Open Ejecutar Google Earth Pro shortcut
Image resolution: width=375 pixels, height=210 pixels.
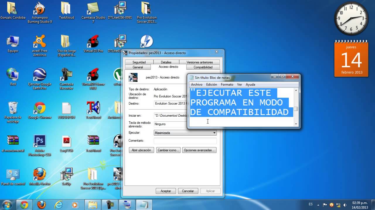coord(40,79)
